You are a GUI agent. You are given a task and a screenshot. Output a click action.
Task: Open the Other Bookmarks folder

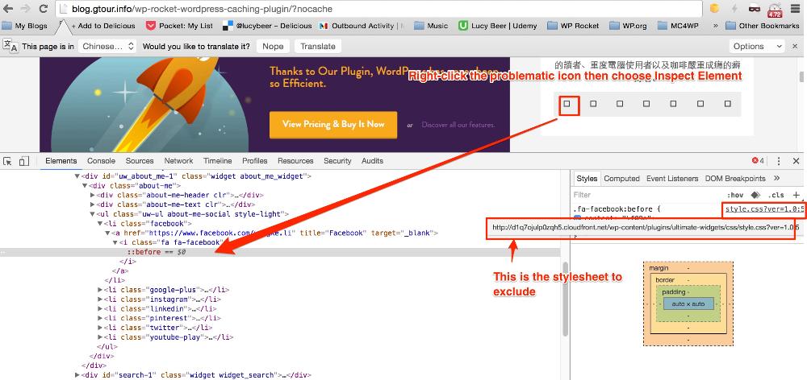pos(763,26)
